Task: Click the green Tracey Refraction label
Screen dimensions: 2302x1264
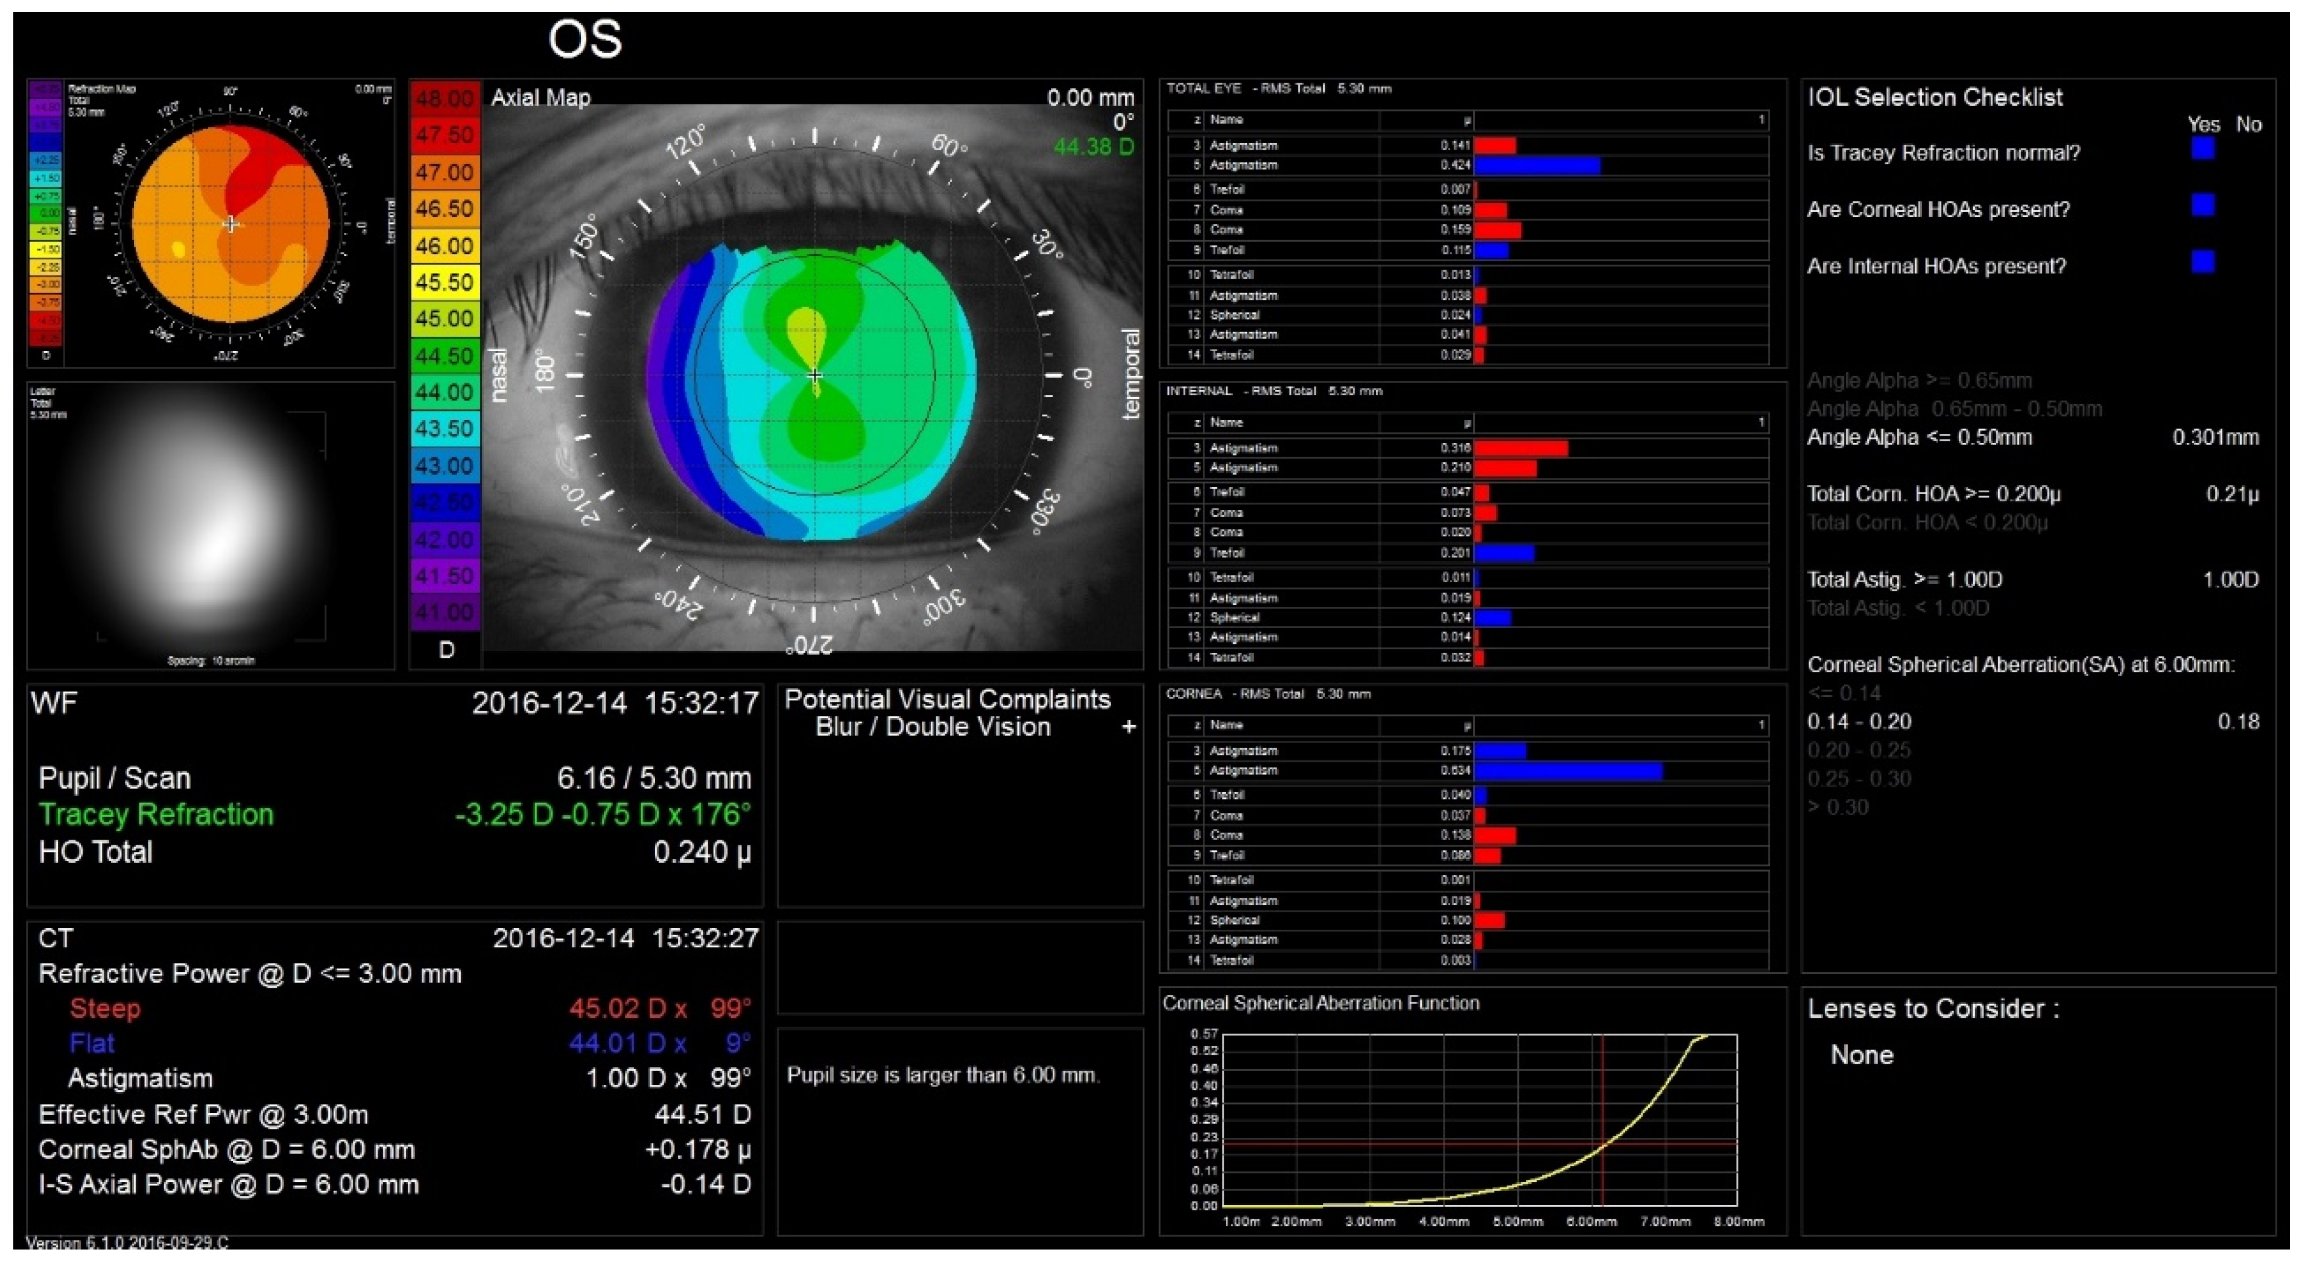Action: click(x=156, y=815)
